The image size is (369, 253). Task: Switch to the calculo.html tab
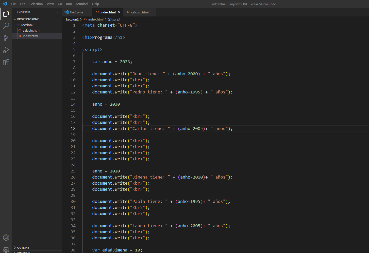140,12
